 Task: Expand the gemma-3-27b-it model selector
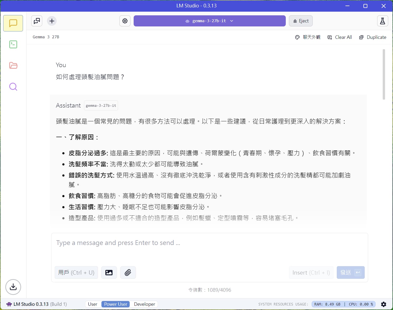click(x=209, y=21)
